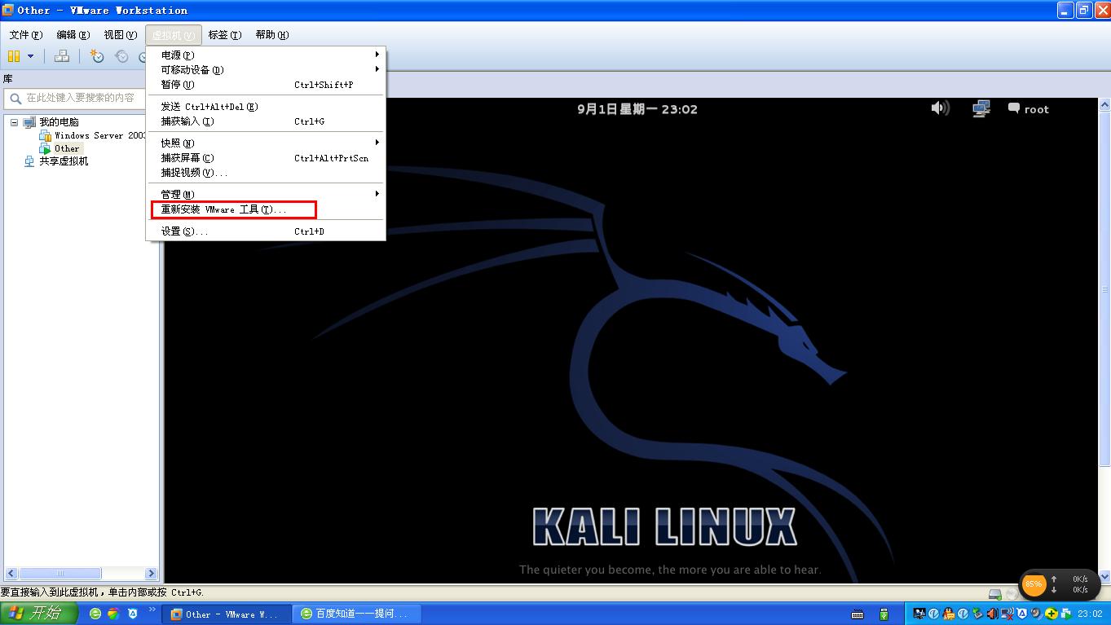Close the 虚拟机(V) menu in the menu bar
Viewport: 1111px width, 625px height.
(174, 35)
